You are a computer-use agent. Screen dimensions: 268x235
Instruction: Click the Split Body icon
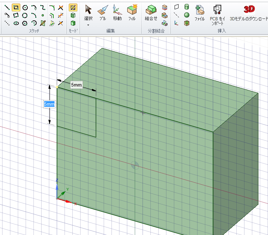[x=165, y=7]
